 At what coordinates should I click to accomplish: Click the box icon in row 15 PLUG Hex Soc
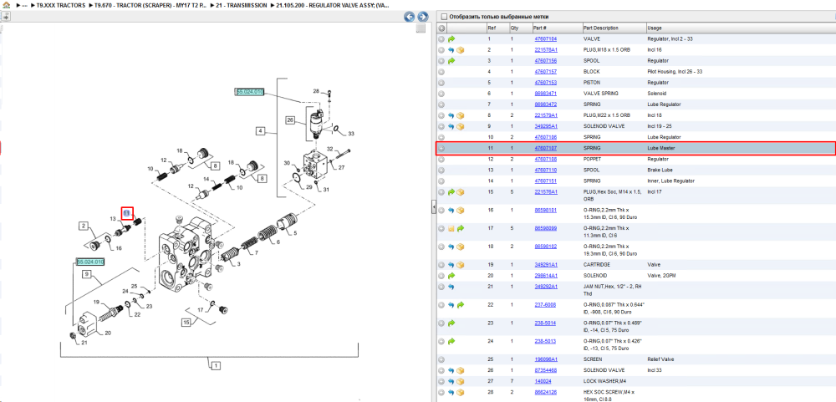(x=460, y=192)
